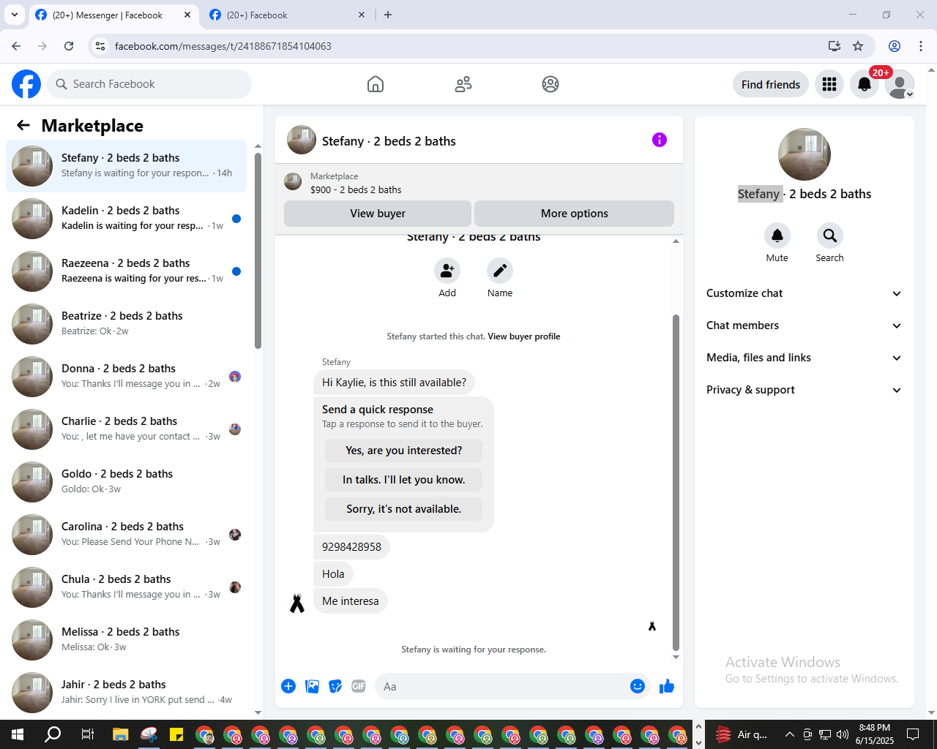Send quick reply "Yes, are you interested?"
Viewport: 937px width, 749px height.
404,451
